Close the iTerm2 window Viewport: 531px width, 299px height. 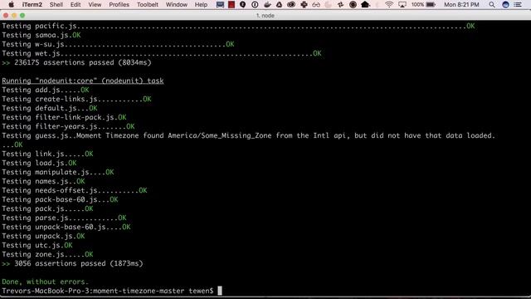point(6,15)
